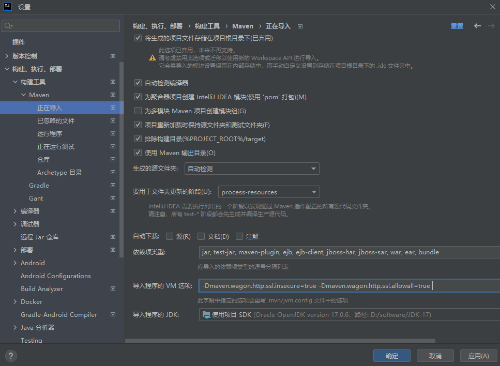Enable auto-download 源(R) checkbox
The height and width of the screenshot is (366, 500).
pyautogui.click(x=170, y=236)
